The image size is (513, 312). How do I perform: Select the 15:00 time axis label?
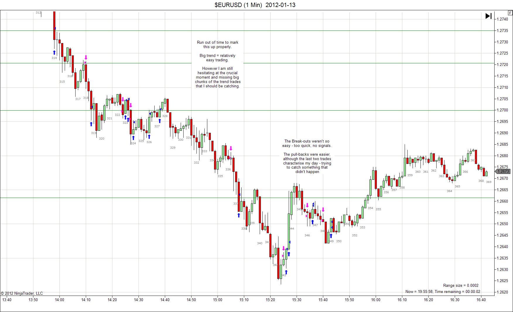218,300
